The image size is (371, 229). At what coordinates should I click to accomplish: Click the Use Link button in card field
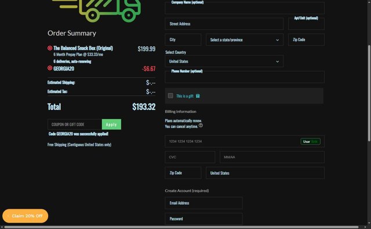[x=310, y=142]
